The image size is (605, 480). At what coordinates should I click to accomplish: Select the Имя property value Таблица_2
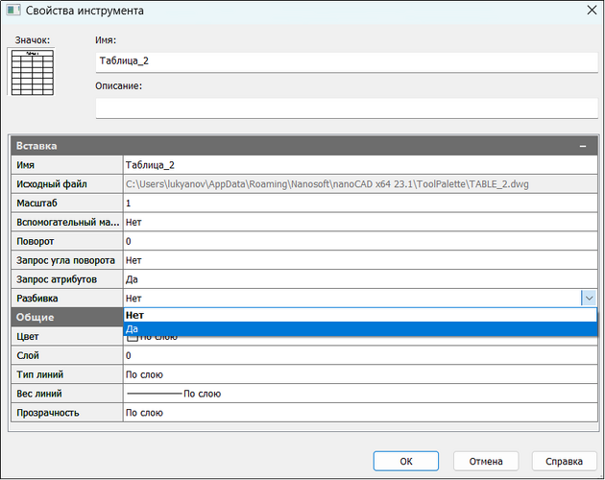(x=360, y=165)
